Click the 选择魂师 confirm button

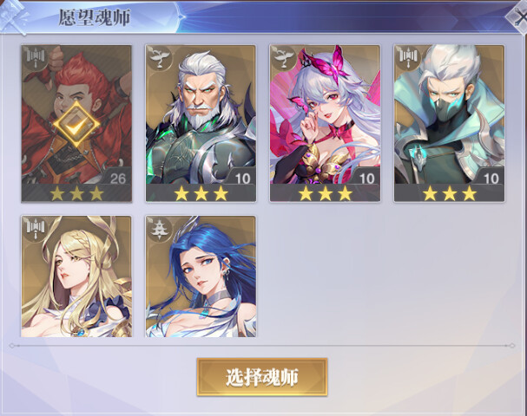click(x=262, y=377)
